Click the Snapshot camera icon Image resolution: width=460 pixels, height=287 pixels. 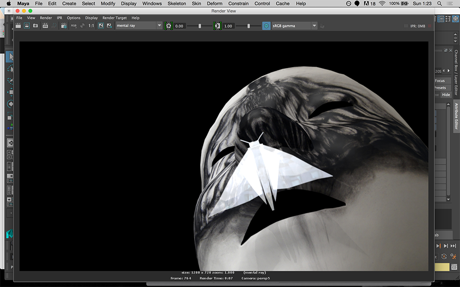click(35, 26)
